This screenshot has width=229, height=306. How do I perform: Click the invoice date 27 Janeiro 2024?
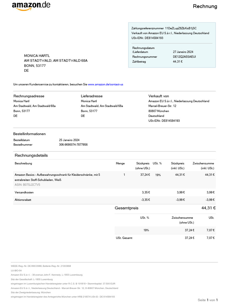(183, 52)
